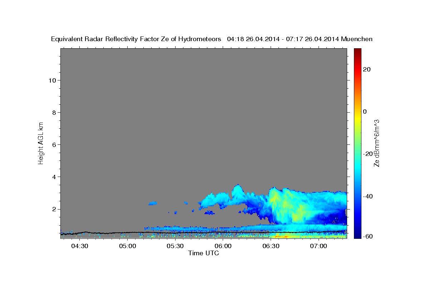
Task: Click the height tick label 8
Action: (x=54, y=113)
